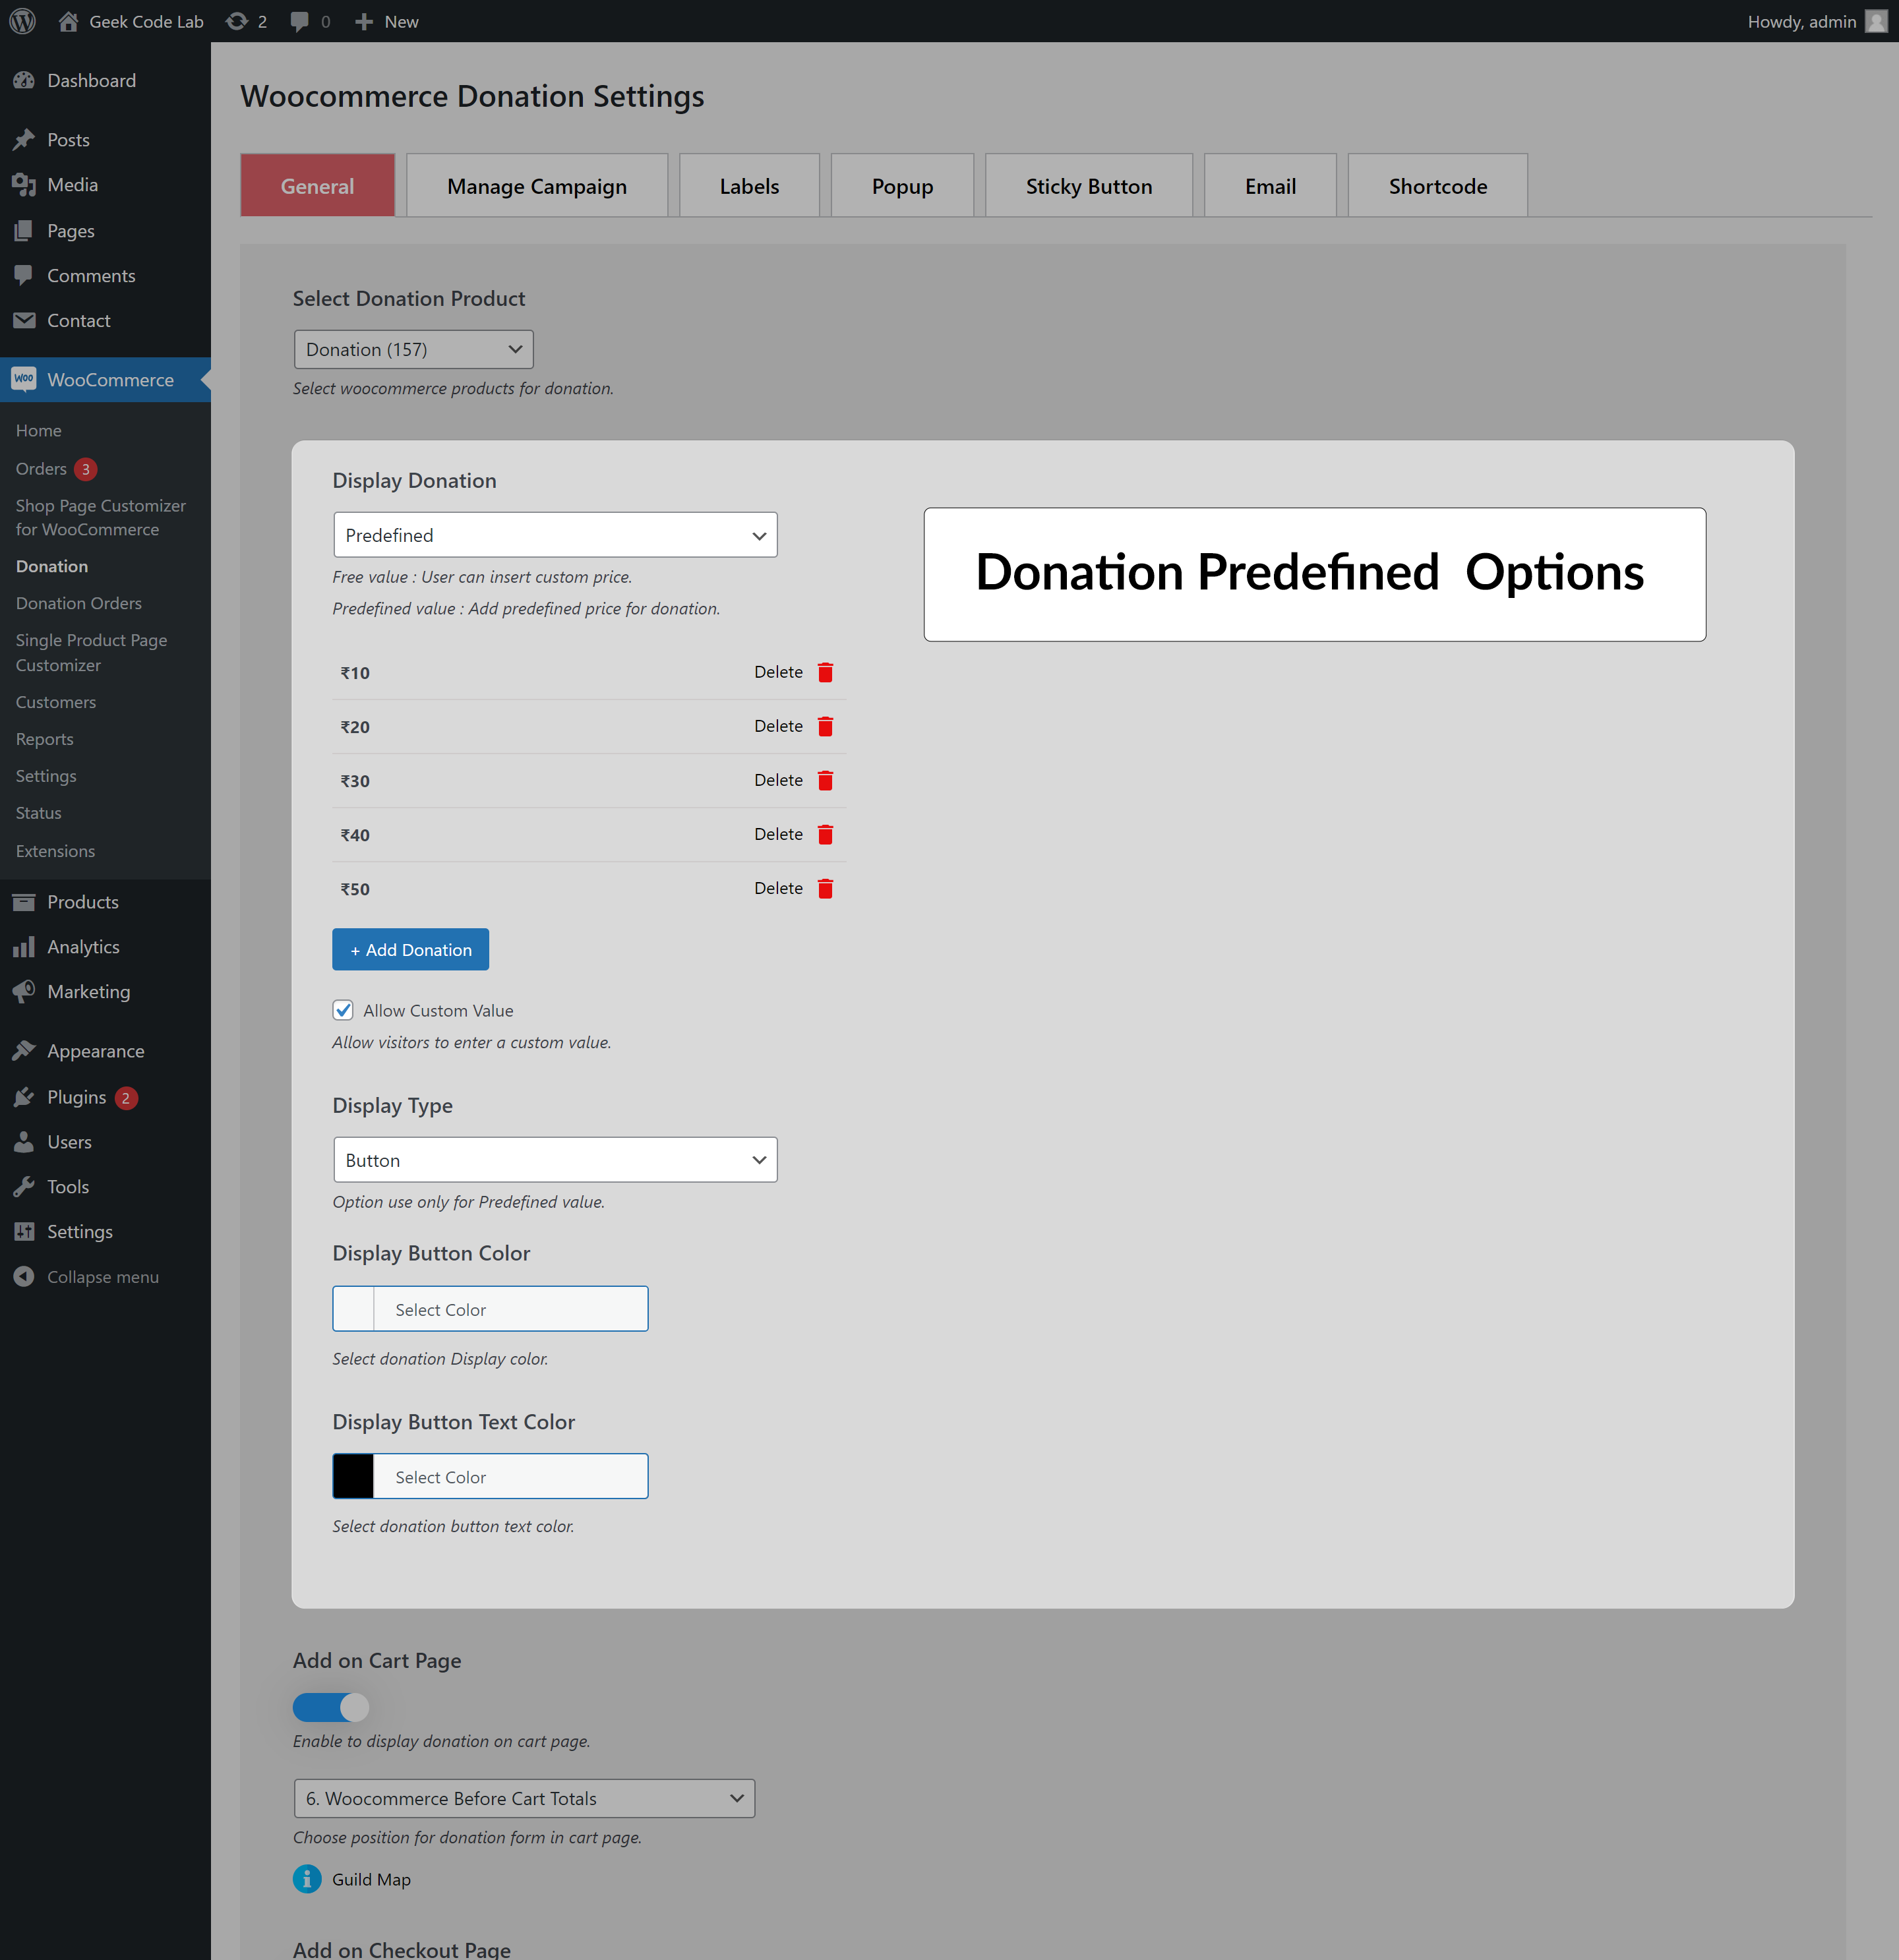Open the updates icon showing 2
Image resolution: width=1899 pixels, height=1960 pixels.
point(236,21)
